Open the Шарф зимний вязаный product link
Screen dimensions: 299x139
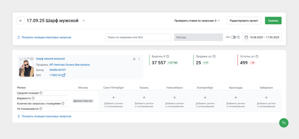[50, 59]
